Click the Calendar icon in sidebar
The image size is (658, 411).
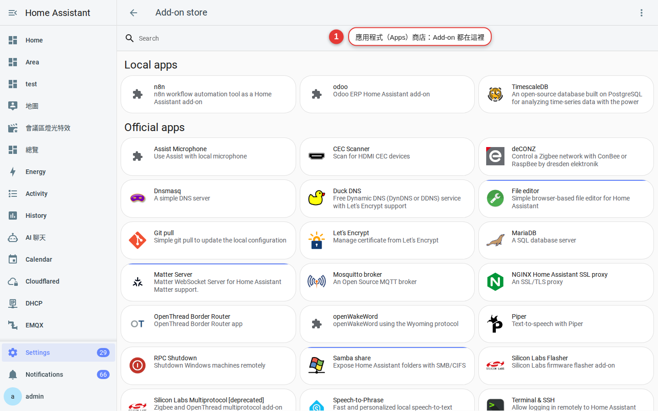(13, 259)
